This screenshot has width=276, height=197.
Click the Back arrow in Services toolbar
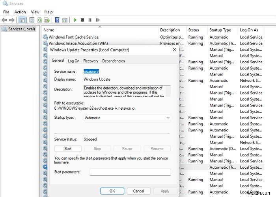[4, 20]
